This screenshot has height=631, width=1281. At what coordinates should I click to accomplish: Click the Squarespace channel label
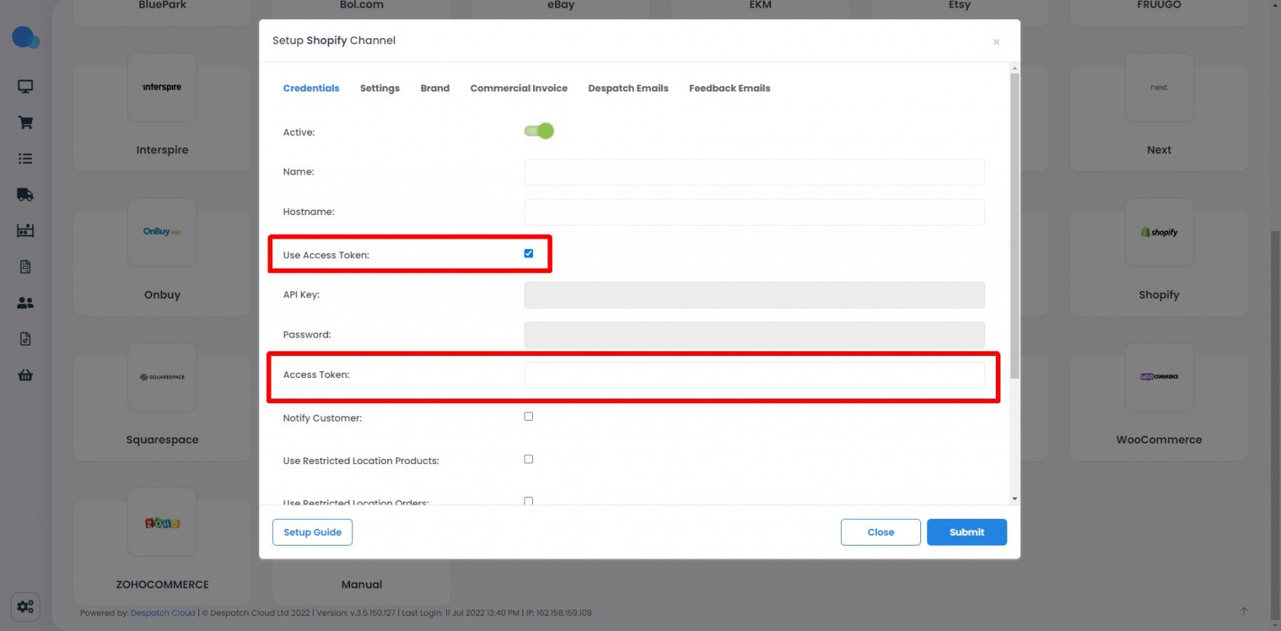pos(162,440)
